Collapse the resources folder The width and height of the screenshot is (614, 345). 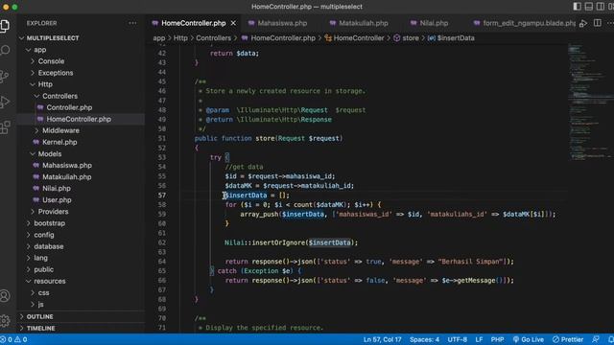click(50, 281)
